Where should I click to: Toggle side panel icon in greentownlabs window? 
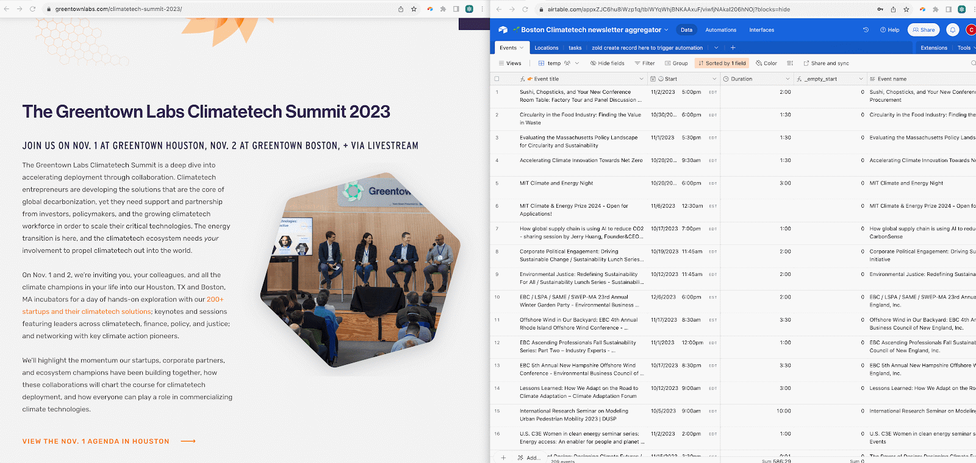pos(456,9)
